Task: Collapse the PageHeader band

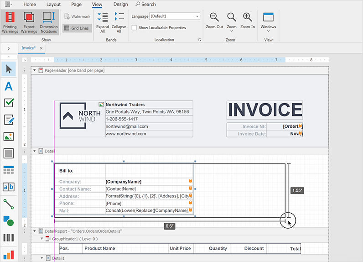Action: click(34, 70)
